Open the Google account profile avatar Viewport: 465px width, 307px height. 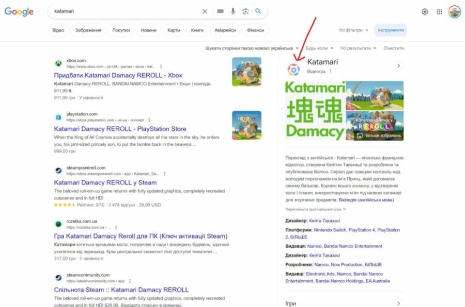click(x=454, y=12)
